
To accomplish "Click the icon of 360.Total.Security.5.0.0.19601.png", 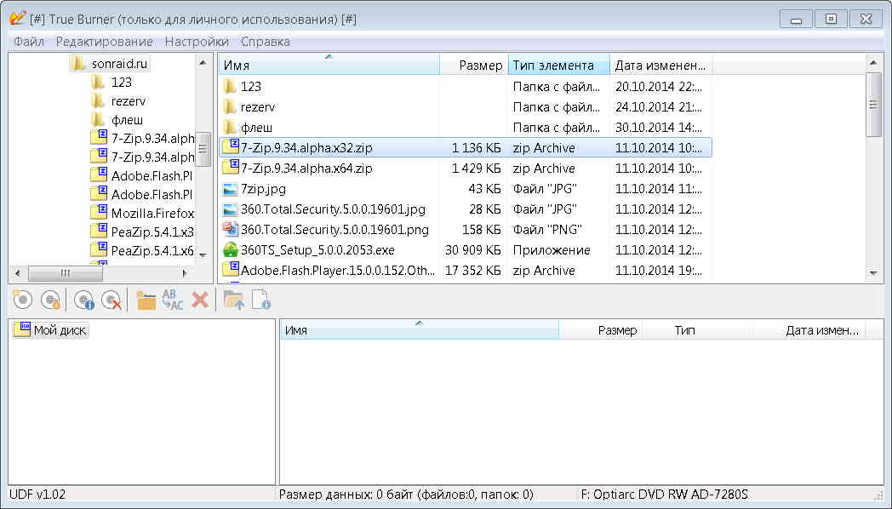I will click(x=230, y=230).
